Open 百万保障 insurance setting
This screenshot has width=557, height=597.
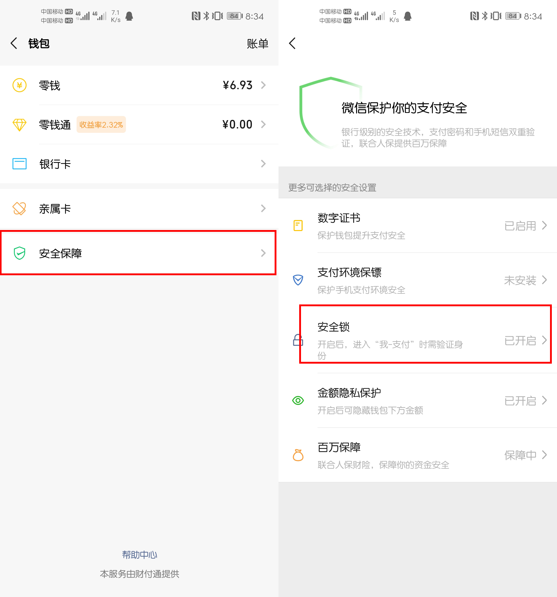coord(418,455)
